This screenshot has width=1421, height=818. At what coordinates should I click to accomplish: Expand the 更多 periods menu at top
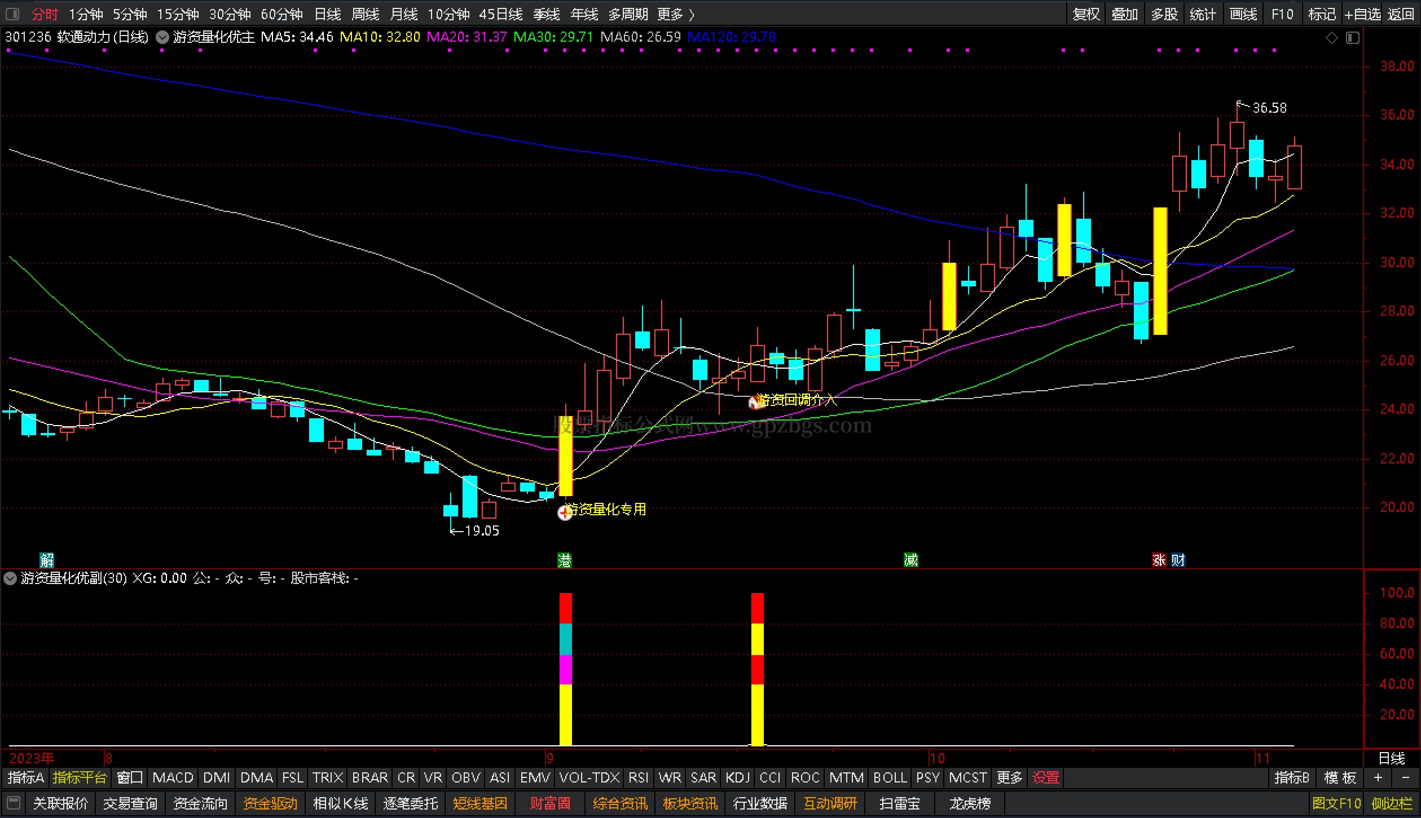coord(675,14)
